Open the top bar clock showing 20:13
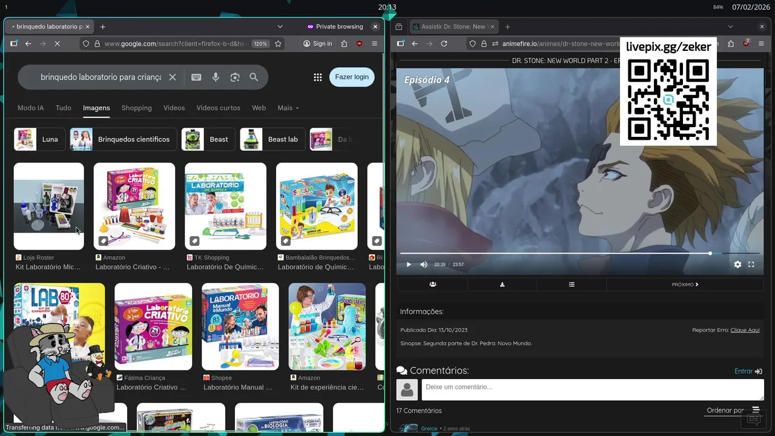Viewport: 775px width, 436px height. point(387,7)
